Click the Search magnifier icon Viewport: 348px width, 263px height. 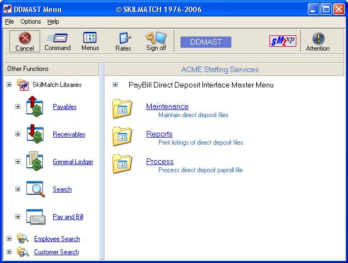point(36,189)
